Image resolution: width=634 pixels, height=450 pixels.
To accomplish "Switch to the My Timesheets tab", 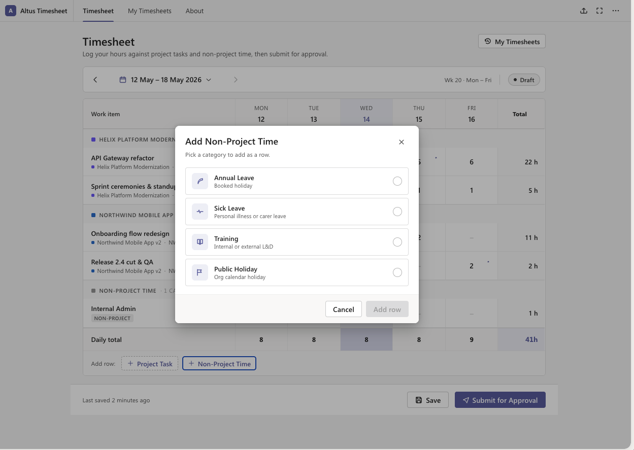I will coord(150,11).
